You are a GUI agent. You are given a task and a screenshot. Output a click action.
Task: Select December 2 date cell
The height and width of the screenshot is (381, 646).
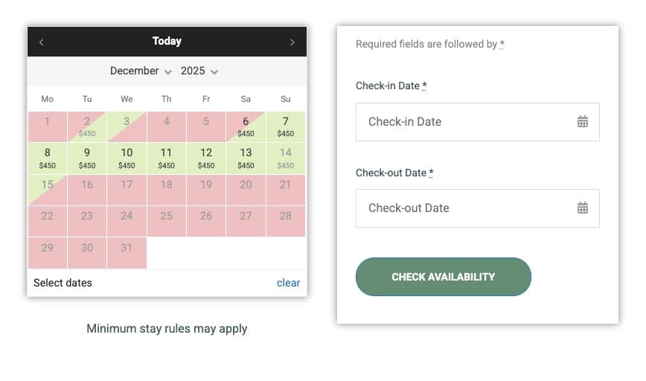coord(87,127)
